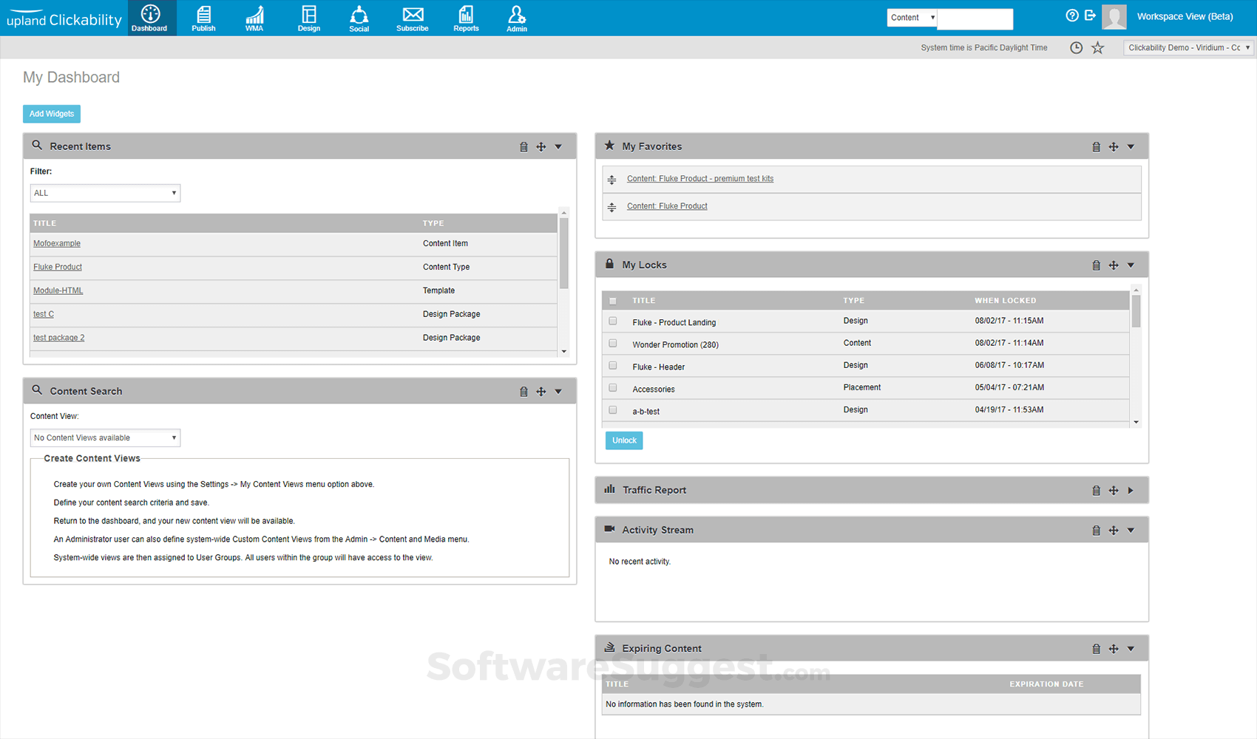This screenshot has height=739, width=1257.
Task: Open the Fluke Product premium test kits favorite
Action: (x=699, y=178)
